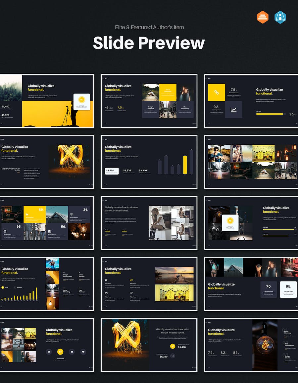This screenshot has width=298, height=383.
Task: Click the blue hexagon author badge
Action: (280, 17)
